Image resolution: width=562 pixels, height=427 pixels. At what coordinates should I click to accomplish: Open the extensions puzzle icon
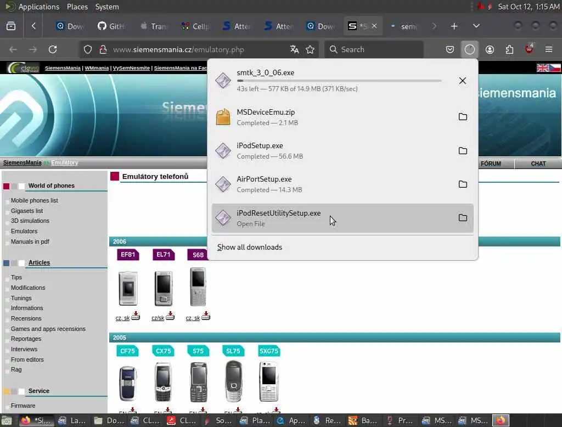[509, 49]
